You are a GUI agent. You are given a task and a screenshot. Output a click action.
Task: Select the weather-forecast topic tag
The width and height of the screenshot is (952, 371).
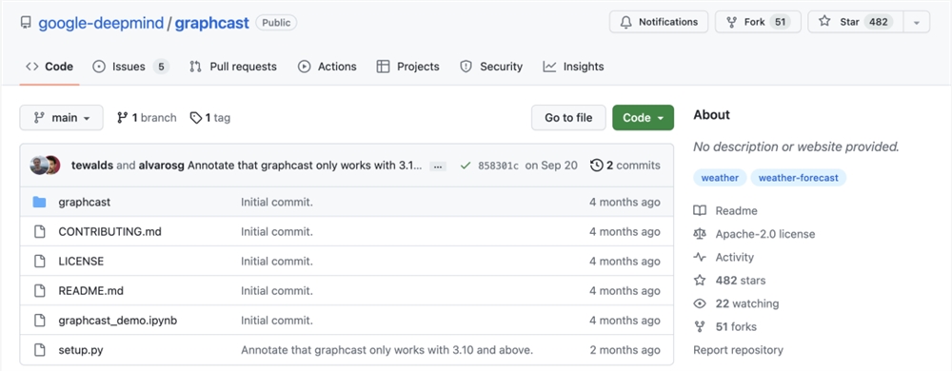coord(799,178)
